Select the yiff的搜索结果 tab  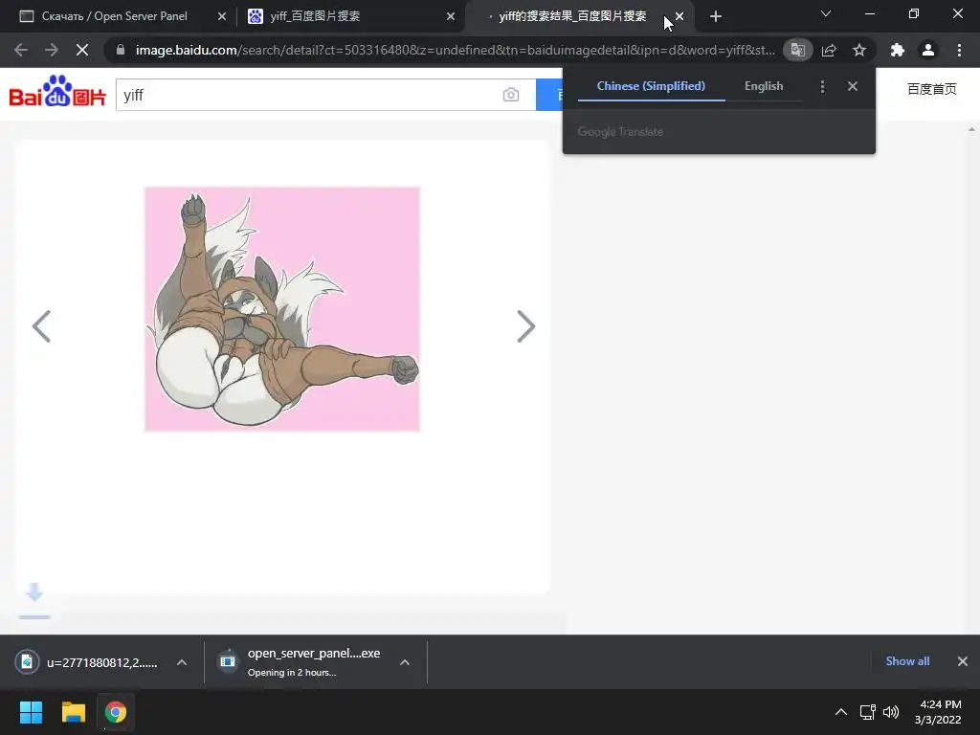point(572,16)
